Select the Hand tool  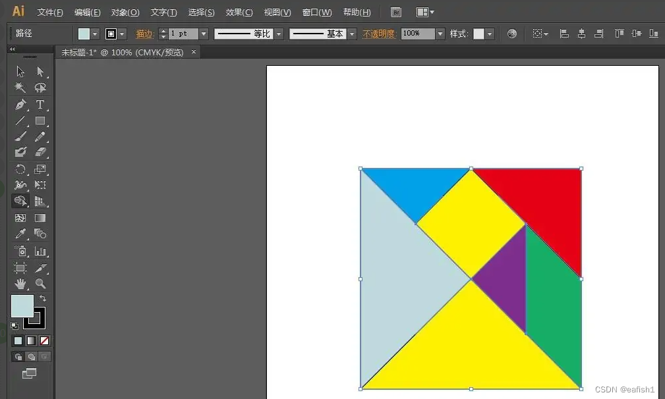coord(20,284)
